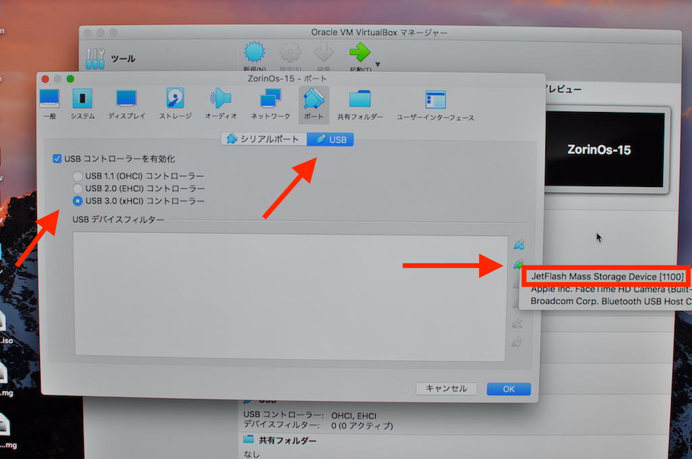Toggle the USB コントローラーを有効化 checkbox

(57, 159)
